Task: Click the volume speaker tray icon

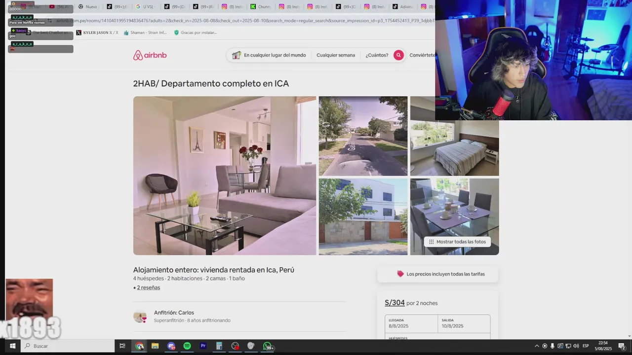Action: [x=576, y=346]
